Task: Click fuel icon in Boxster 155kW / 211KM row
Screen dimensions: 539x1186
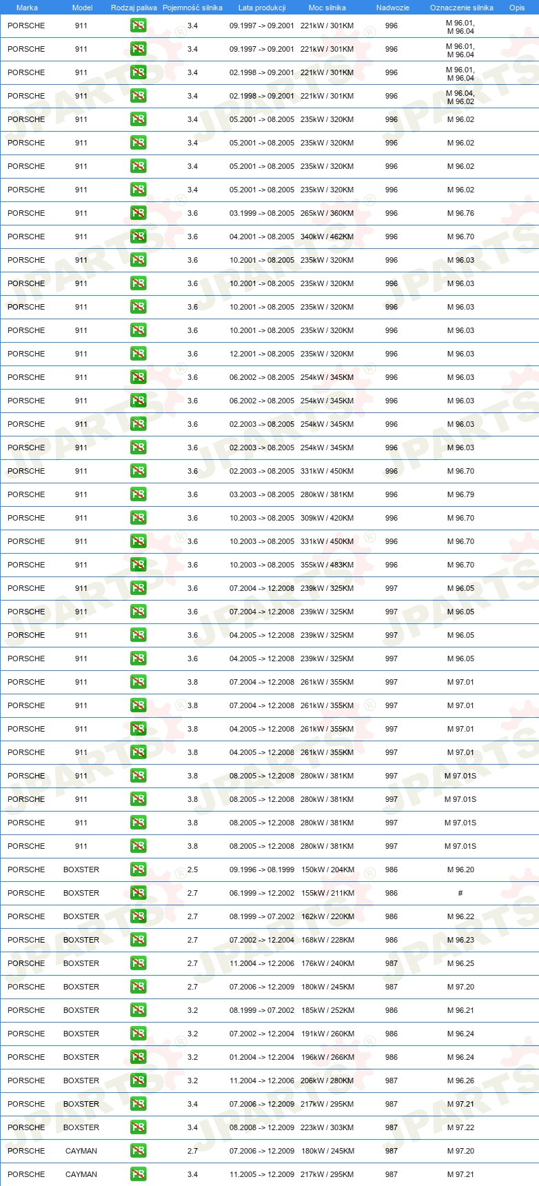Action: (x=138, y=893)
